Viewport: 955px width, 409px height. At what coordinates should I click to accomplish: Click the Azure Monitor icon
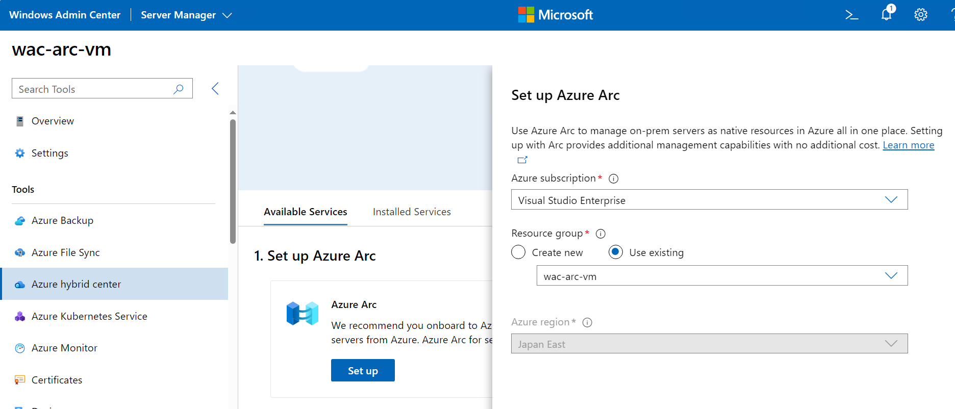pos(20,348)
